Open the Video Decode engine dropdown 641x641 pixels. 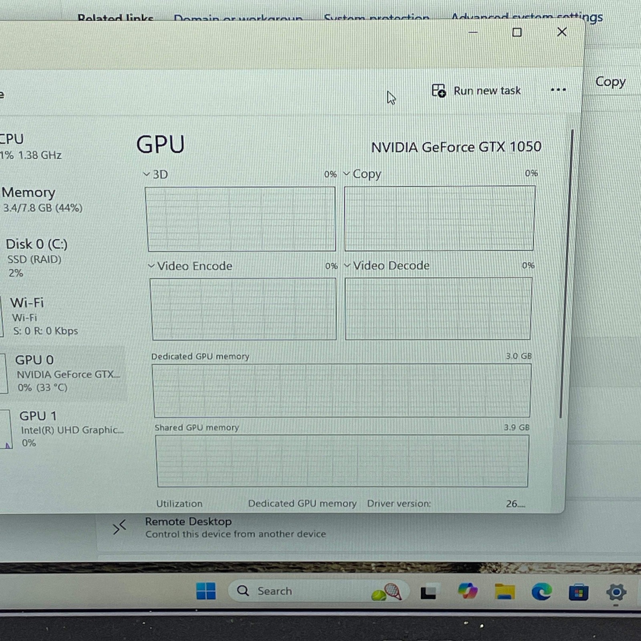347,265
